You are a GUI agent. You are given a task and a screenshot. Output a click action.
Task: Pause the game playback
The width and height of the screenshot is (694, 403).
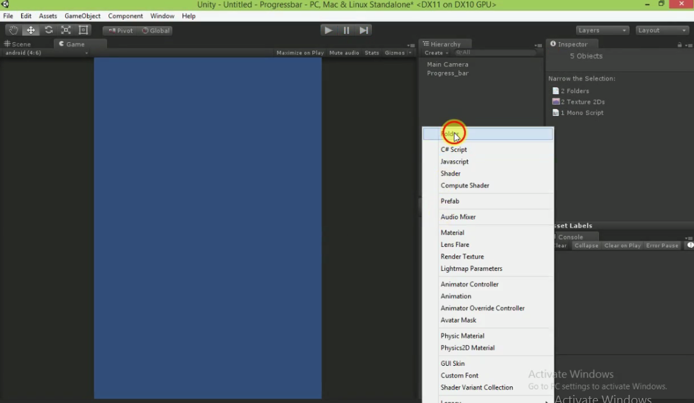click(346, 30)
